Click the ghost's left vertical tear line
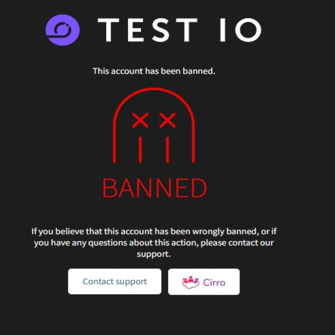The height and width of the screenshot is (335, 335). point(140,149)
